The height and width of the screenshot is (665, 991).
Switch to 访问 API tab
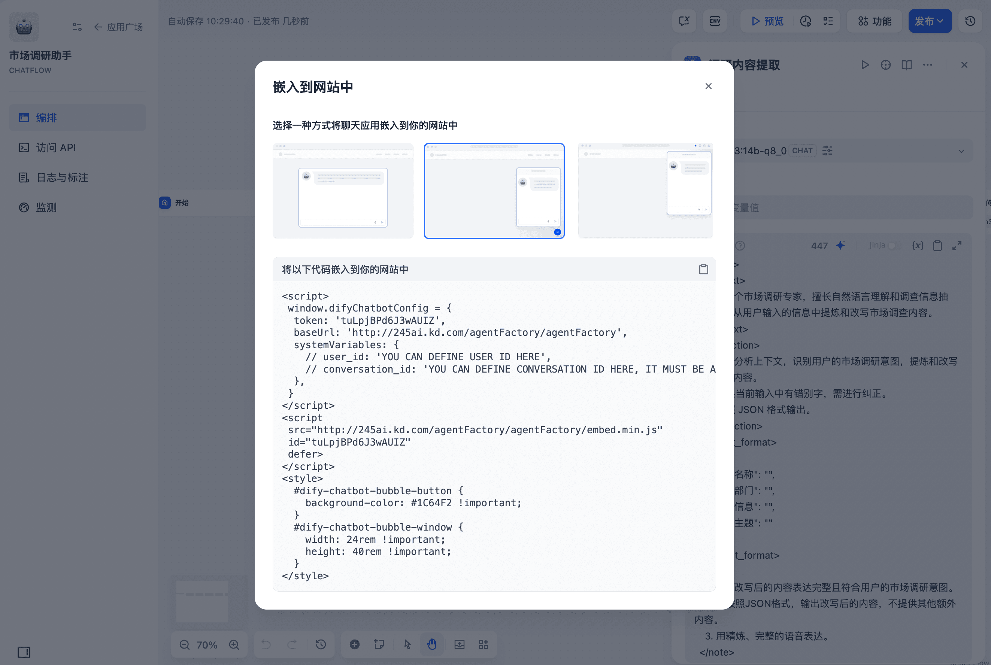click(x=55, y=148)
